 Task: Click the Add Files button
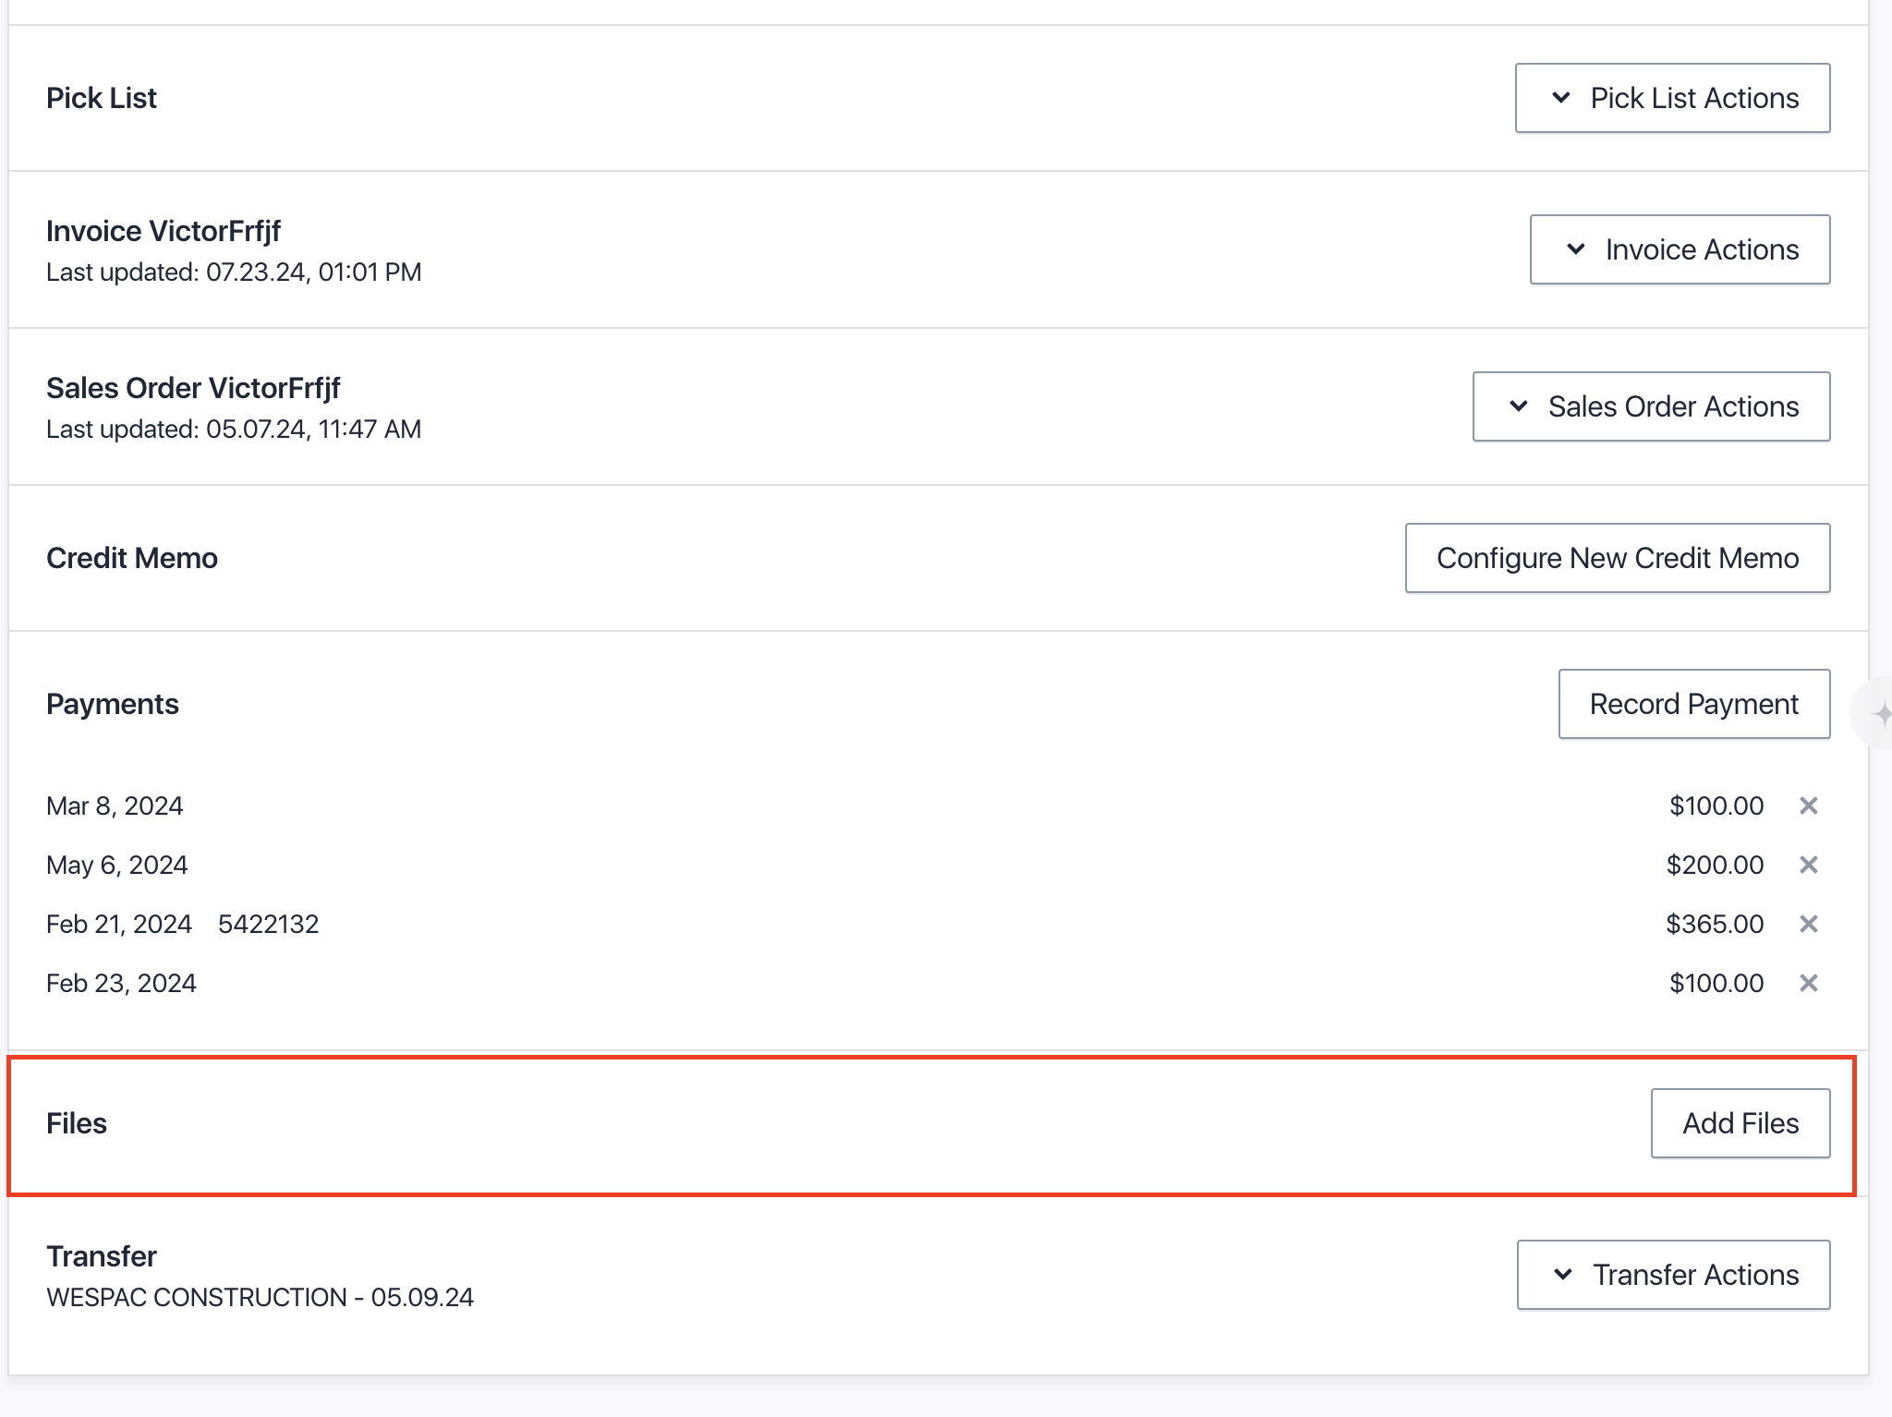[1740, 1123]
